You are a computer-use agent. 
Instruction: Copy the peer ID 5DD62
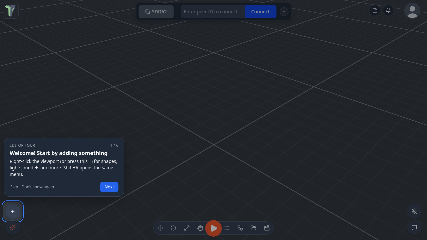(156, 12)
